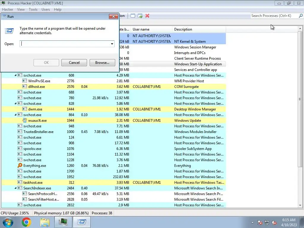The width and height of the screenshot is (304, 228).
Task: Click the Search Processes field
Action: pos(274,16)
